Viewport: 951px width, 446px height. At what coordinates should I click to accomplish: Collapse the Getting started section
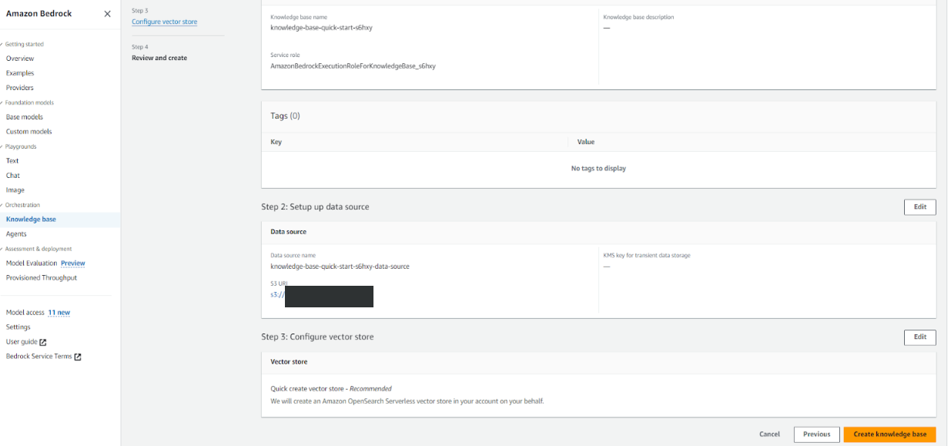coord(2,45)
